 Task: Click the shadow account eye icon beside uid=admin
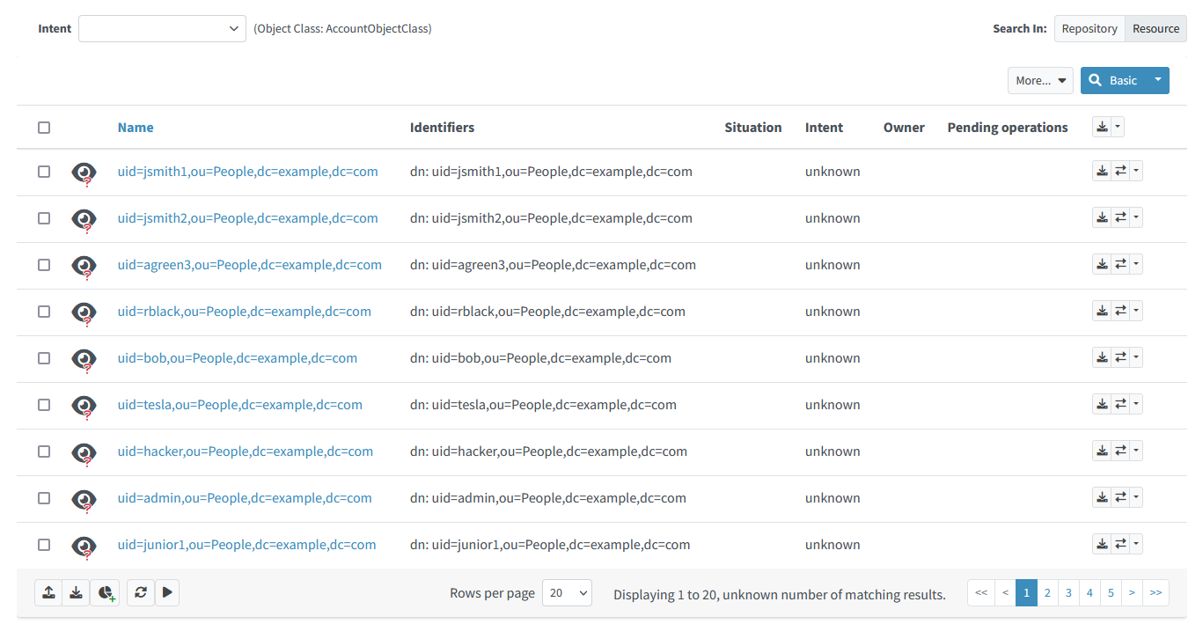(x=84, y=497)
